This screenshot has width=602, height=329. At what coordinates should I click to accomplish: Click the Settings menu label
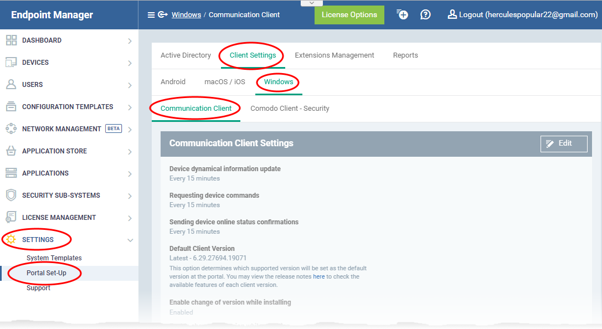pyautogui.click(x=38, y=240)
